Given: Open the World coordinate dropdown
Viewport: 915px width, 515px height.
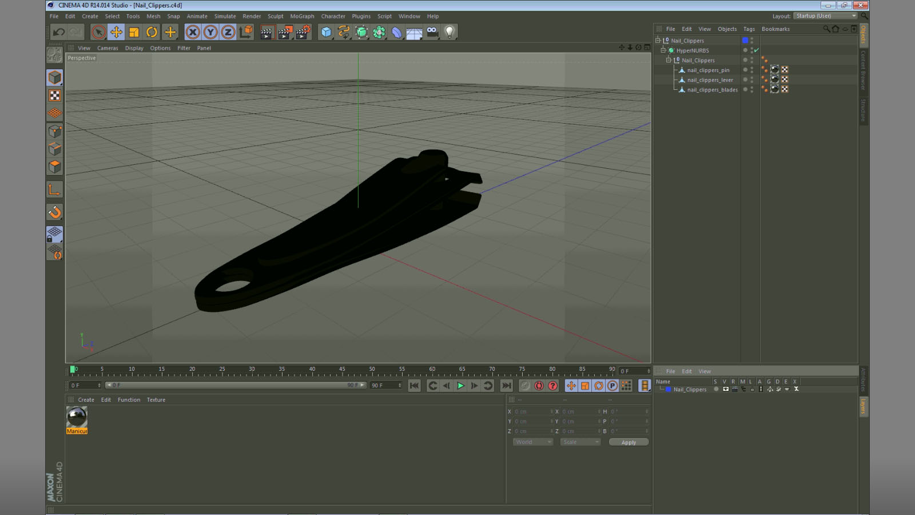Looking at the screenshot, I should coord(532,442).
